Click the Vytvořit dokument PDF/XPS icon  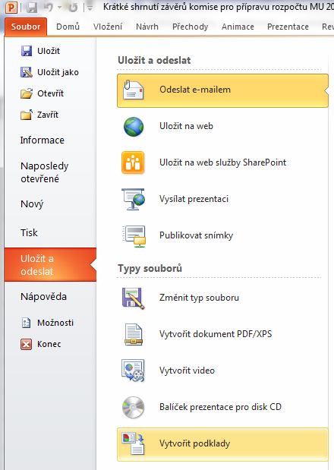point(134,335)
